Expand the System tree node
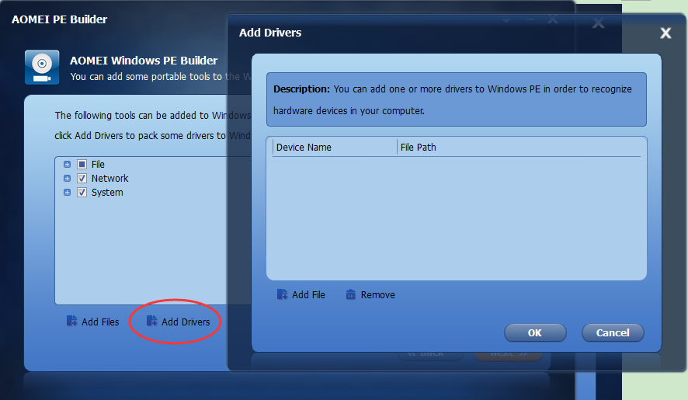The width and height of the screenshot is (688, 400). tap(67, 193)
